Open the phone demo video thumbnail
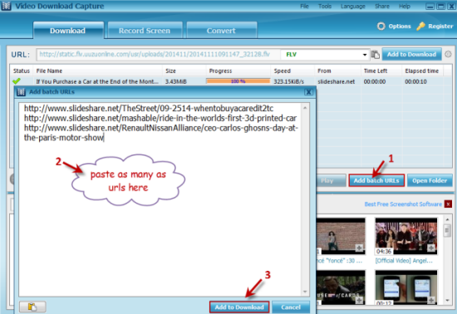Screen dimensions: 457x314 tap(406, 287)
